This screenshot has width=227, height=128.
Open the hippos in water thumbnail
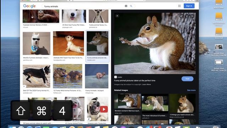(x=67, y=76)
